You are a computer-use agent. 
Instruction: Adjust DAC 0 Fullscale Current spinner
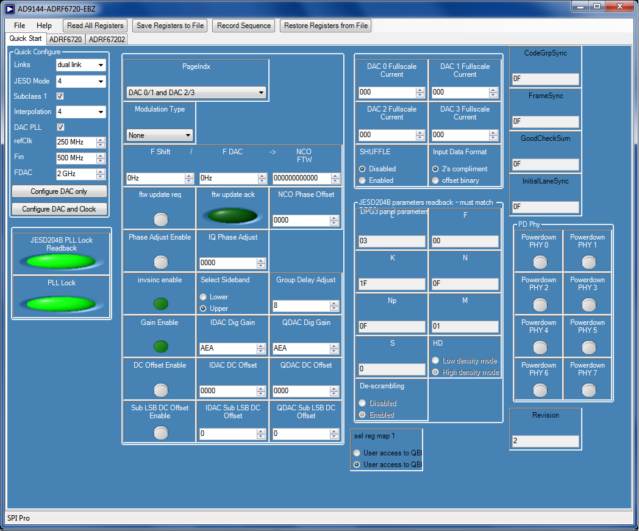point(420,93)
